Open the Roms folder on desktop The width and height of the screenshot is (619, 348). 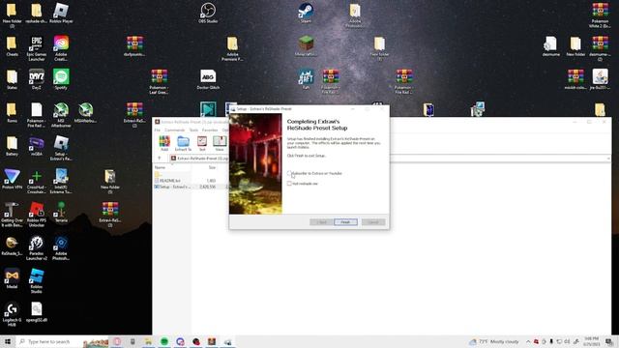(12, 112)
